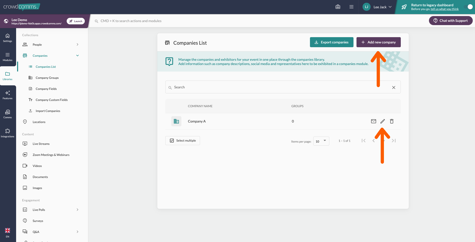Select Import Companies menu item
475x242 pixels.
tap(48, 111)
